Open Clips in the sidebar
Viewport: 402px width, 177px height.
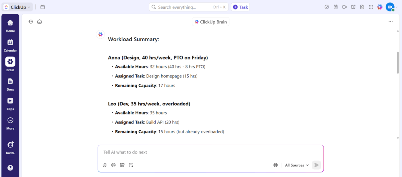pyautogui.click(x=10, y=104)
